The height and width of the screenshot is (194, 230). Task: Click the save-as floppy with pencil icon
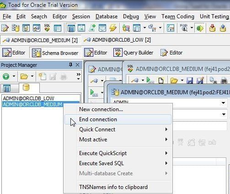(200, 81)
